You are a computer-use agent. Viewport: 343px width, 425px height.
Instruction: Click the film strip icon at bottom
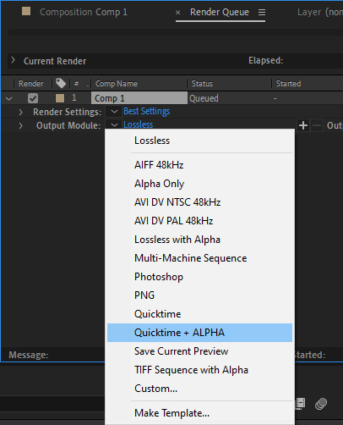pos(301,404)
